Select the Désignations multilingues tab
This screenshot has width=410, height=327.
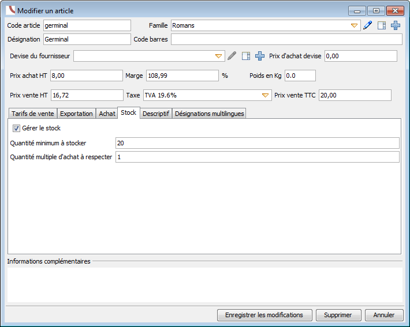click(209, 114)
